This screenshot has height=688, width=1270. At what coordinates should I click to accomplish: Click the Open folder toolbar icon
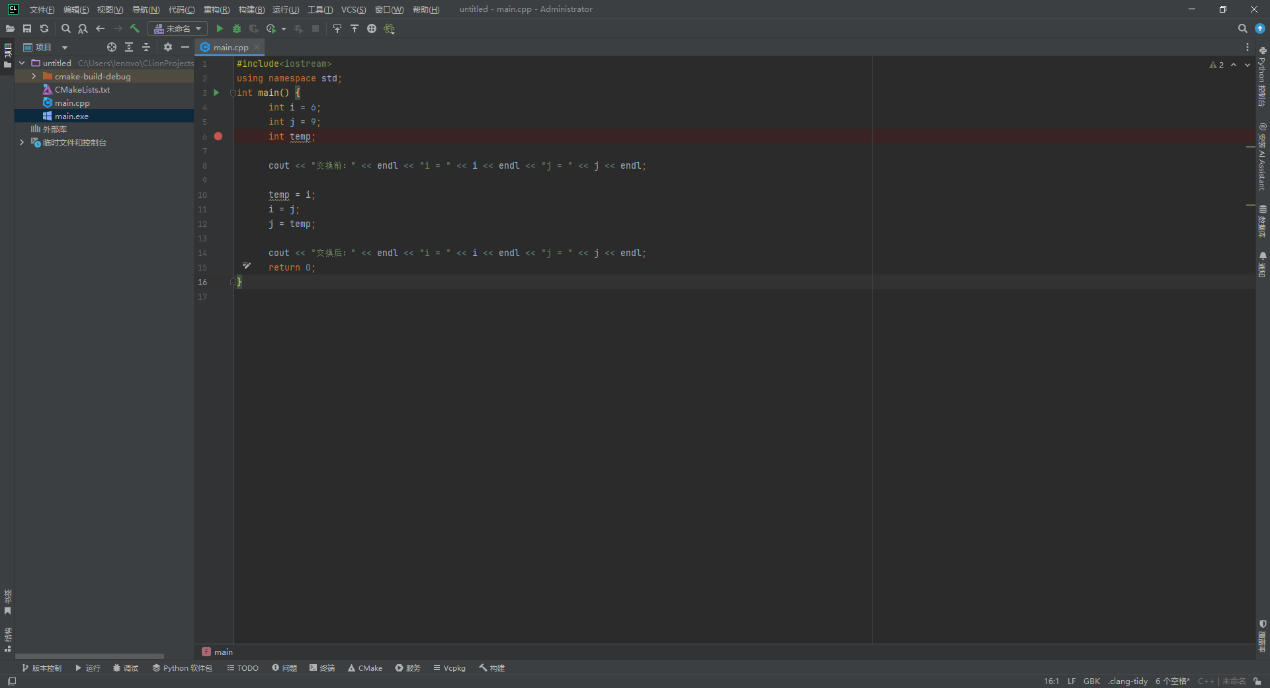[10, 28]
